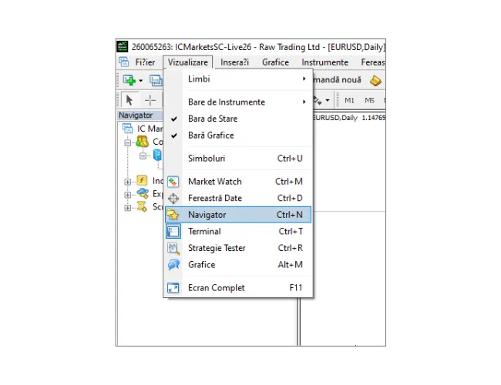Click the Ecran Complet fullscreen icon
This screenshot has height=385, width=501.
tap(173, 288)
